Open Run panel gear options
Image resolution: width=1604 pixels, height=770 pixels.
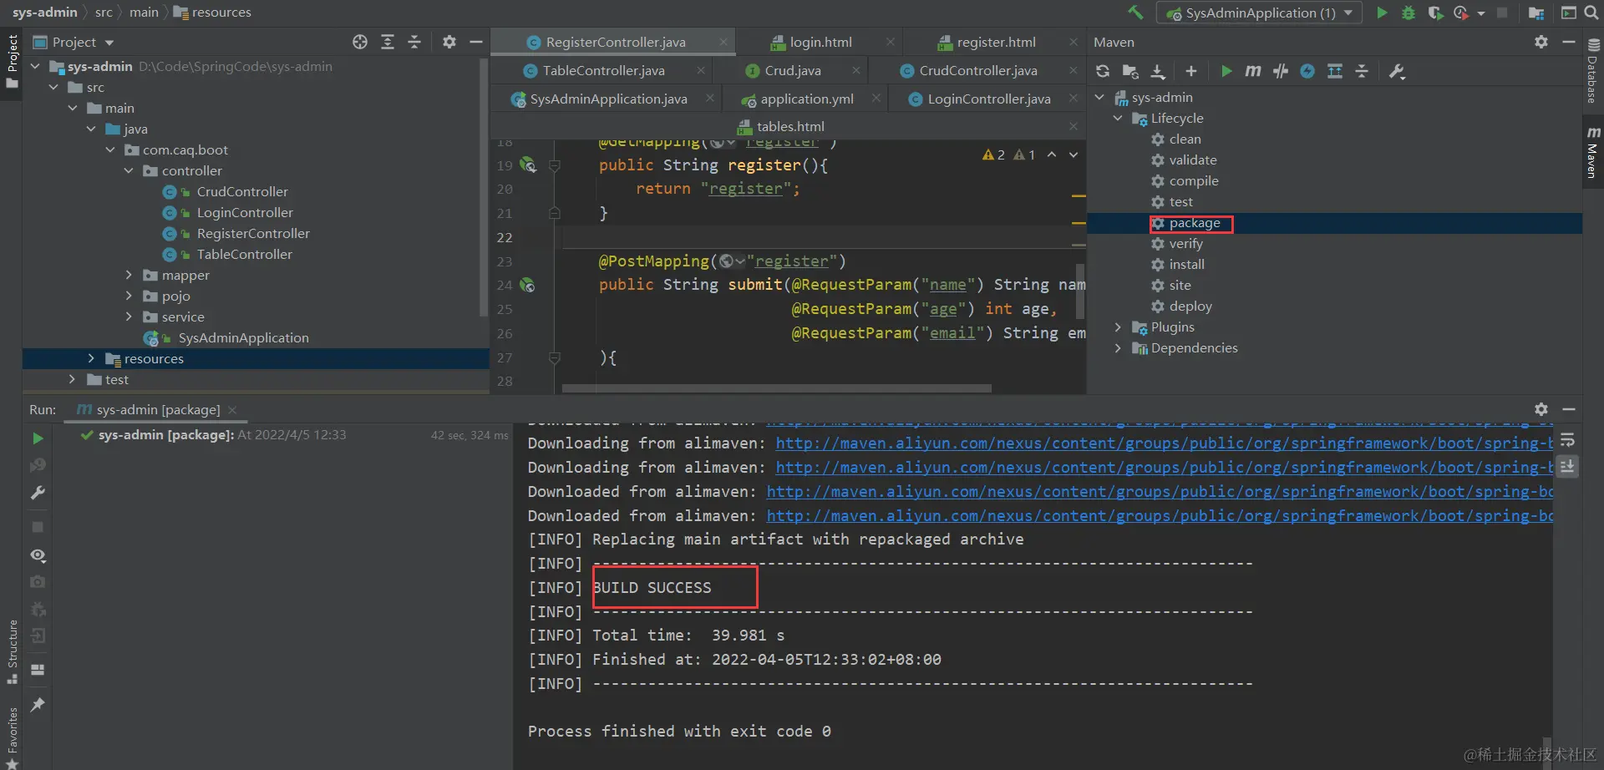[x=1541, y=409]
